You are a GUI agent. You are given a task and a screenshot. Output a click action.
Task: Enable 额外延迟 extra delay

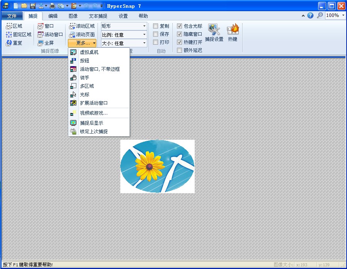coord(179,50)
